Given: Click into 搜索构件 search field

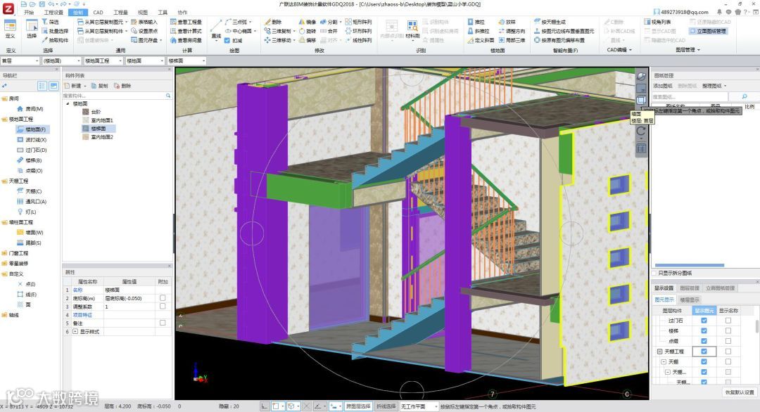Looking at the screenshot, I should 113,96.
